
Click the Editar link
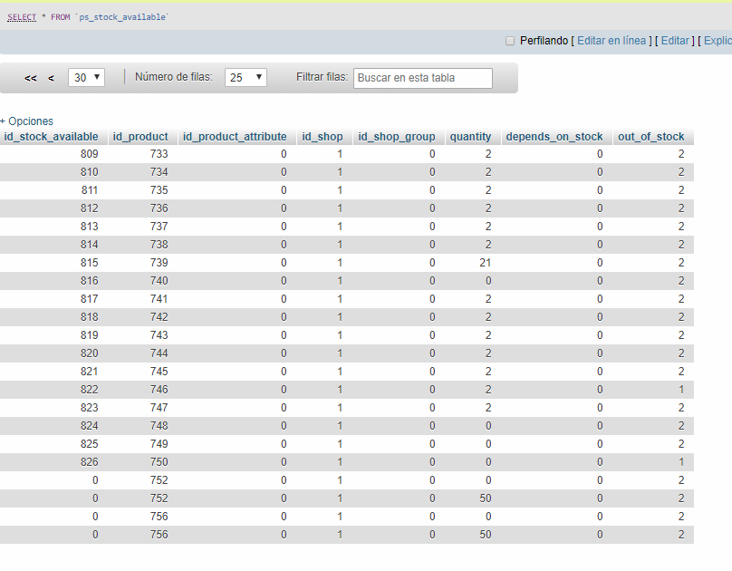675,41
